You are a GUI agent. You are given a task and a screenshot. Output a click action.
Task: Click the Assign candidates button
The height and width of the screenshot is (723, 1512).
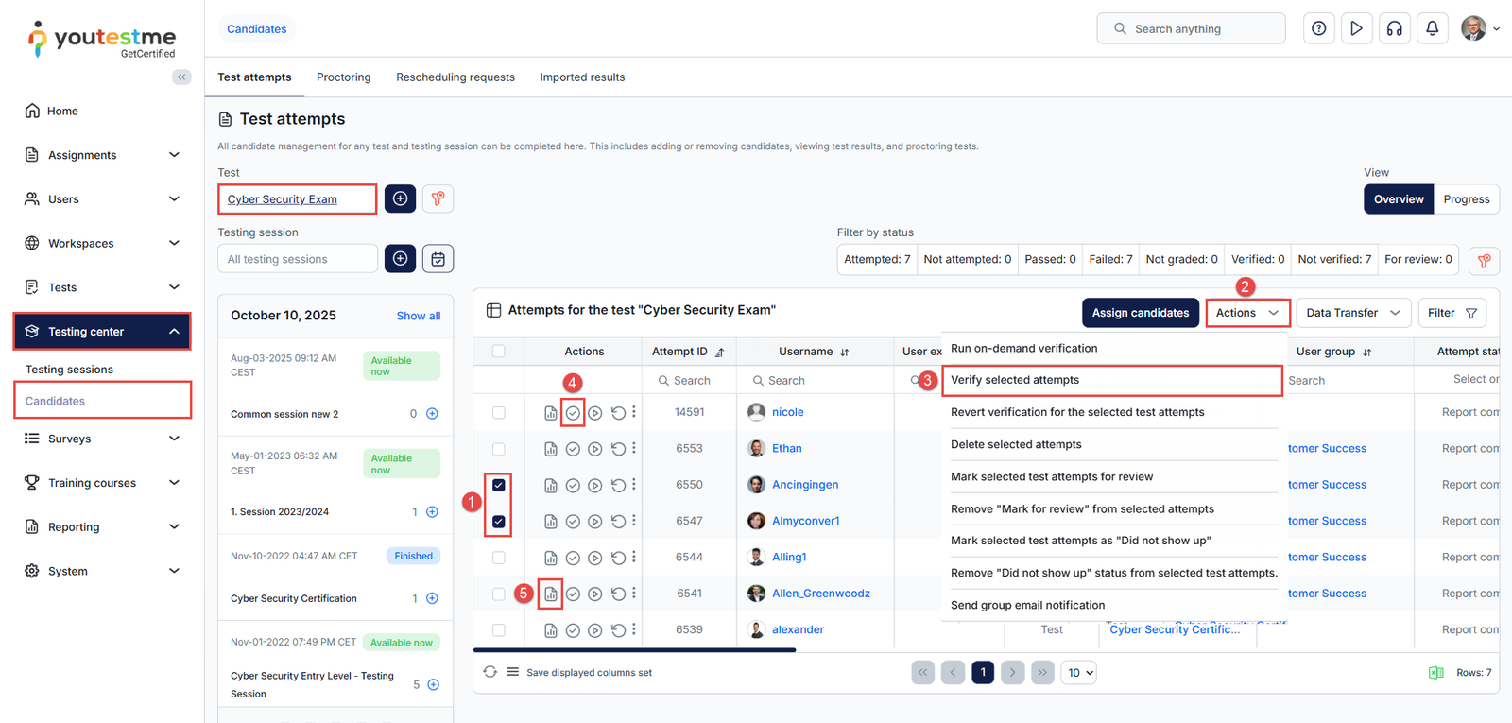(x=1140, y=313)
